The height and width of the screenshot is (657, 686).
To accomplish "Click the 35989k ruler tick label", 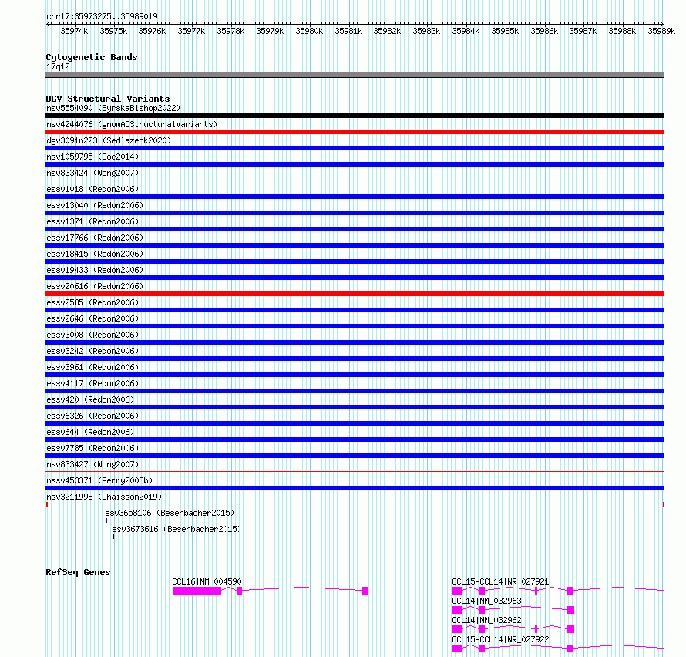I will [x=661, y=31].
